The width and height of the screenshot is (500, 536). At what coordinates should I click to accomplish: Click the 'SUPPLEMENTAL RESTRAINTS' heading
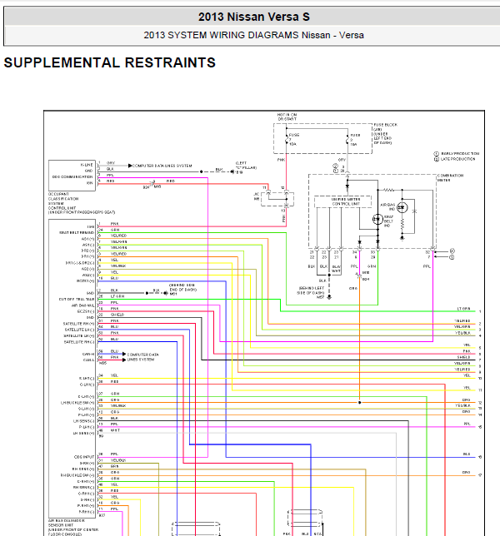pos(109,62)
